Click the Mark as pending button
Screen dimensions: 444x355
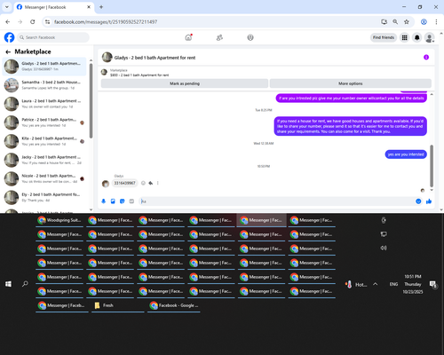pos(185,83)
